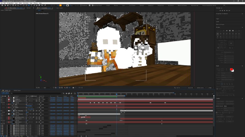Open the Composition menu

10,3
